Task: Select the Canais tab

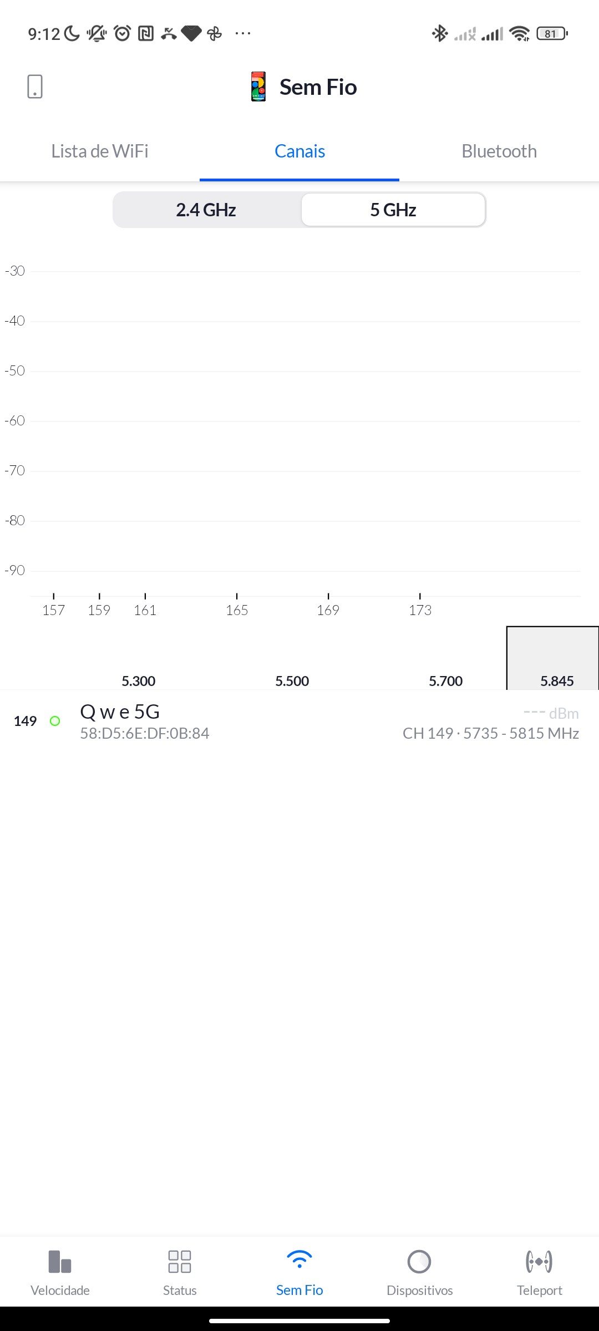Action: [x=299, y=151]
